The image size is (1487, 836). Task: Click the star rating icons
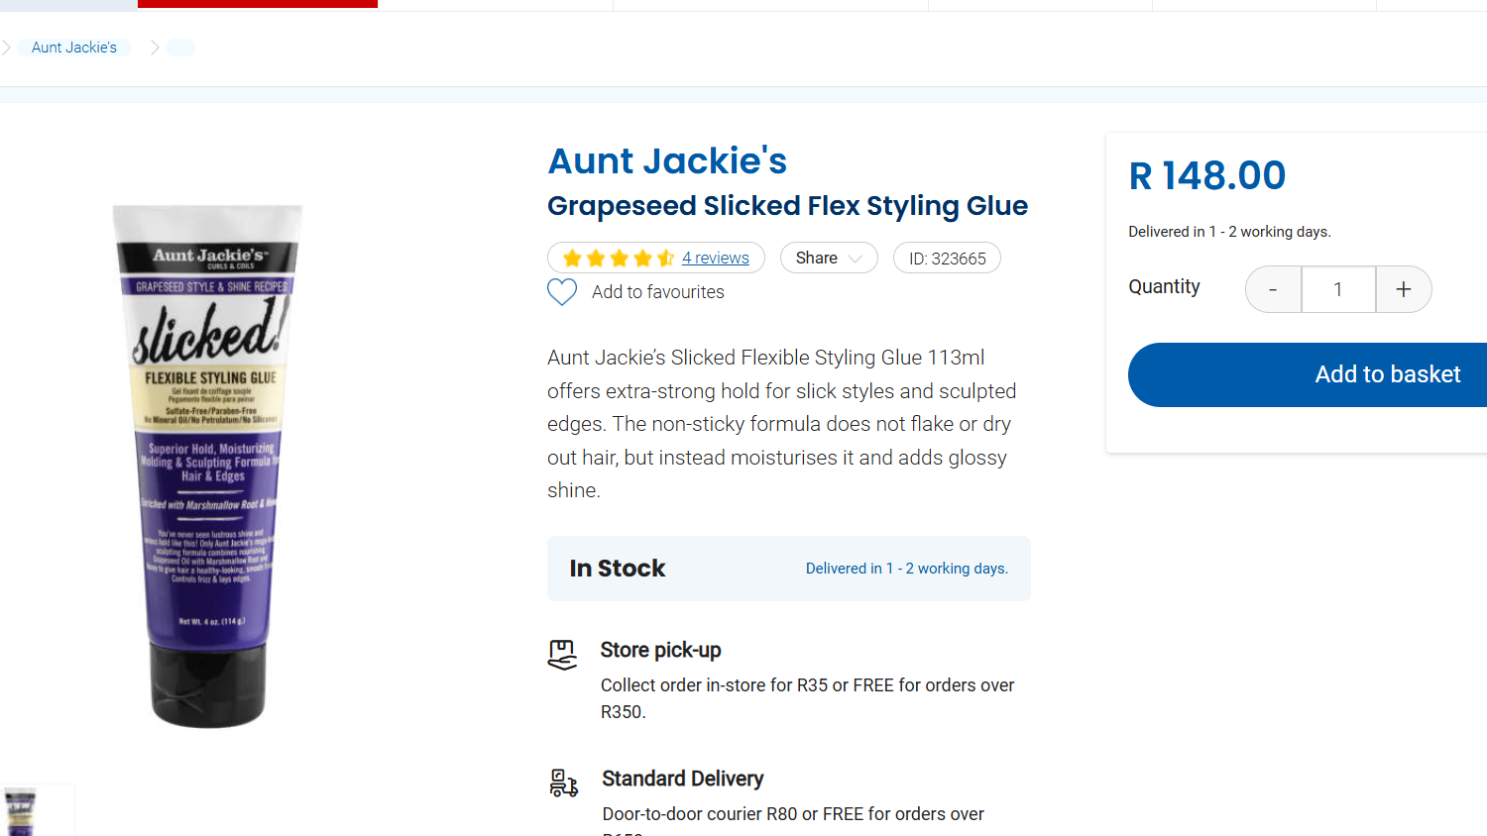coord(619,259)
